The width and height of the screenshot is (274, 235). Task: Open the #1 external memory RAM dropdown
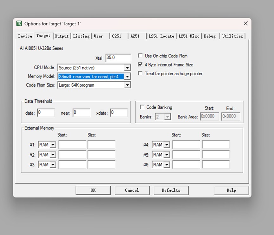point(53,145)
